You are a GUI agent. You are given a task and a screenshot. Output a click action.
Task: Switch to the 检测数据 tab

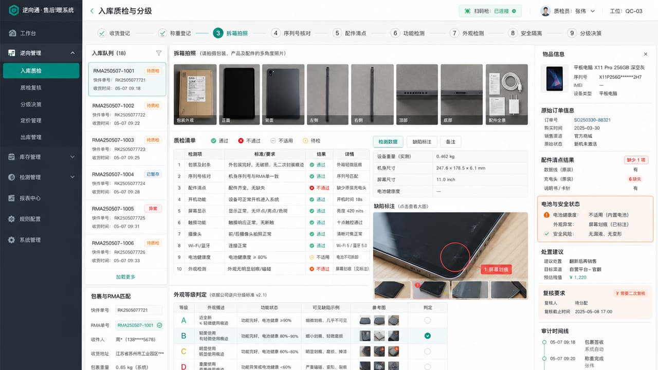click(388, 142)
